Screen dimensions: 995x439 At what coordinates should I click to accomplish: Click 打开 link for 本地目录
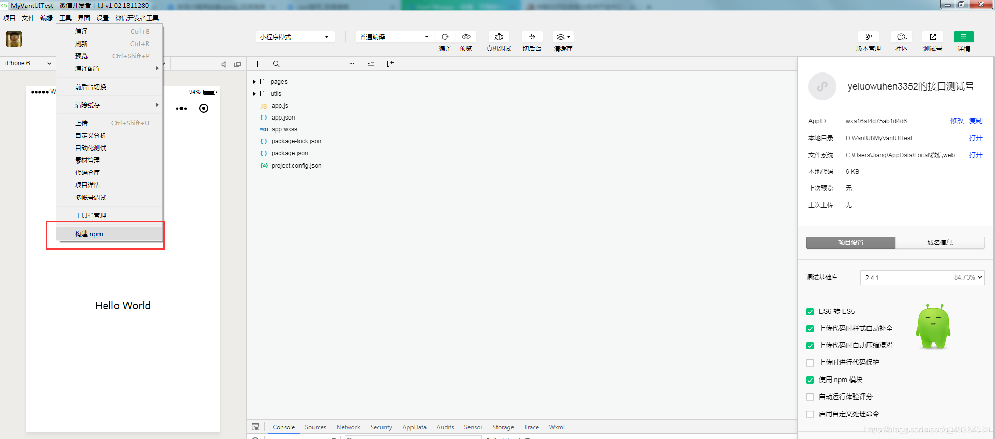[x=975, y=138]
